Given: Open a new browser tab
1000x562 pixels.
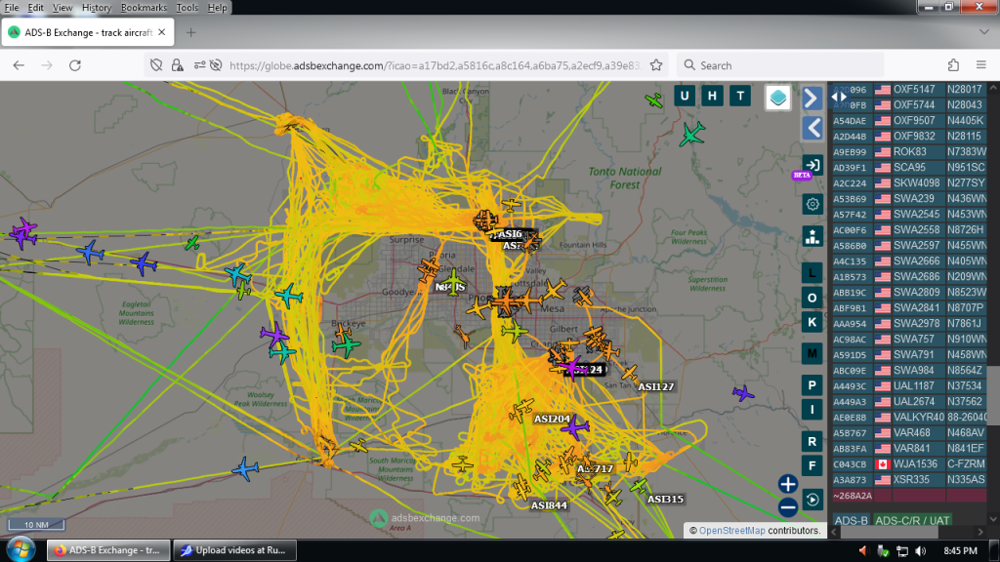Looking at the screenshot, I should coord(190,32).
